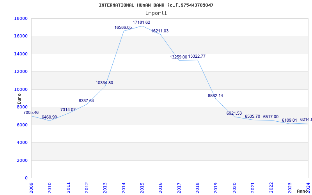Click the 18000 y-axis tick label
Viewport: 312px width, 195px height.
21,18
